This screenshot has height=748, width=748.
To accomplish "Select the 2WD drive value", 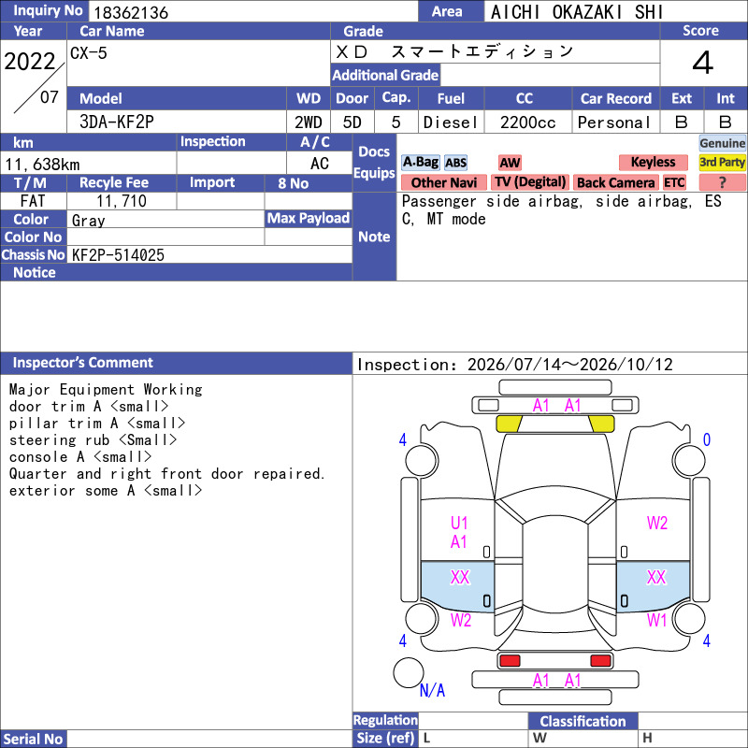I will pos(309,122).
